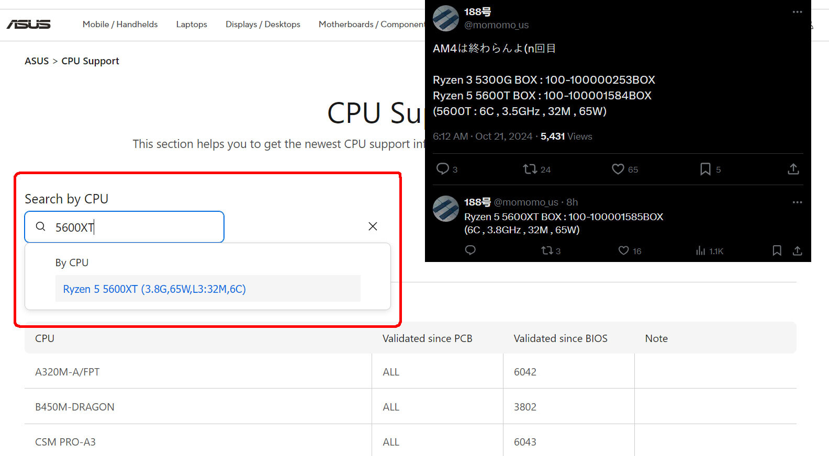Bookmark the 5600XT reply tweet
This screenshot has width=829, height=456.
777,250
